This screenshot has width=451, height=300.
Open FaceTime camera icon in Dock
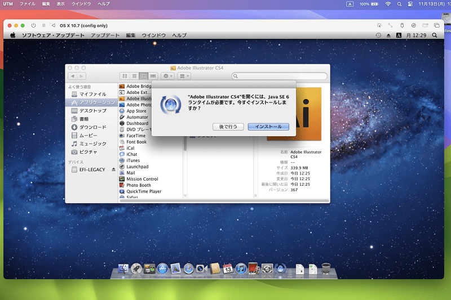click(x=202, y=268)
